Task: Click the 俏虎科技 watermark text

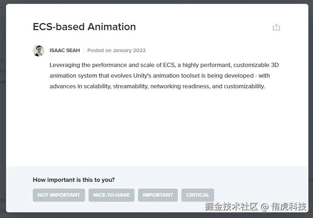Action: [289, 206]
